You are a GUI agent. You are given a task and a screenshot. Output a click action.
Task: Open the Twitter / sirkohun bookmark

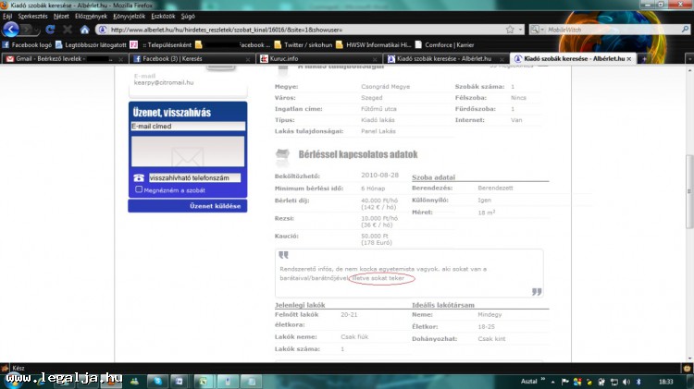tap(303, 44)
